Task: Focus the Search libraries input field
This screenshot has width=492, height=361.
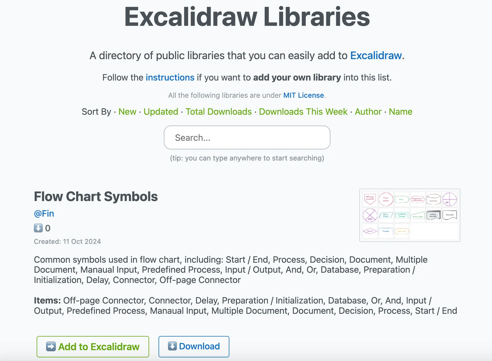Action: (x=247, y=137)
